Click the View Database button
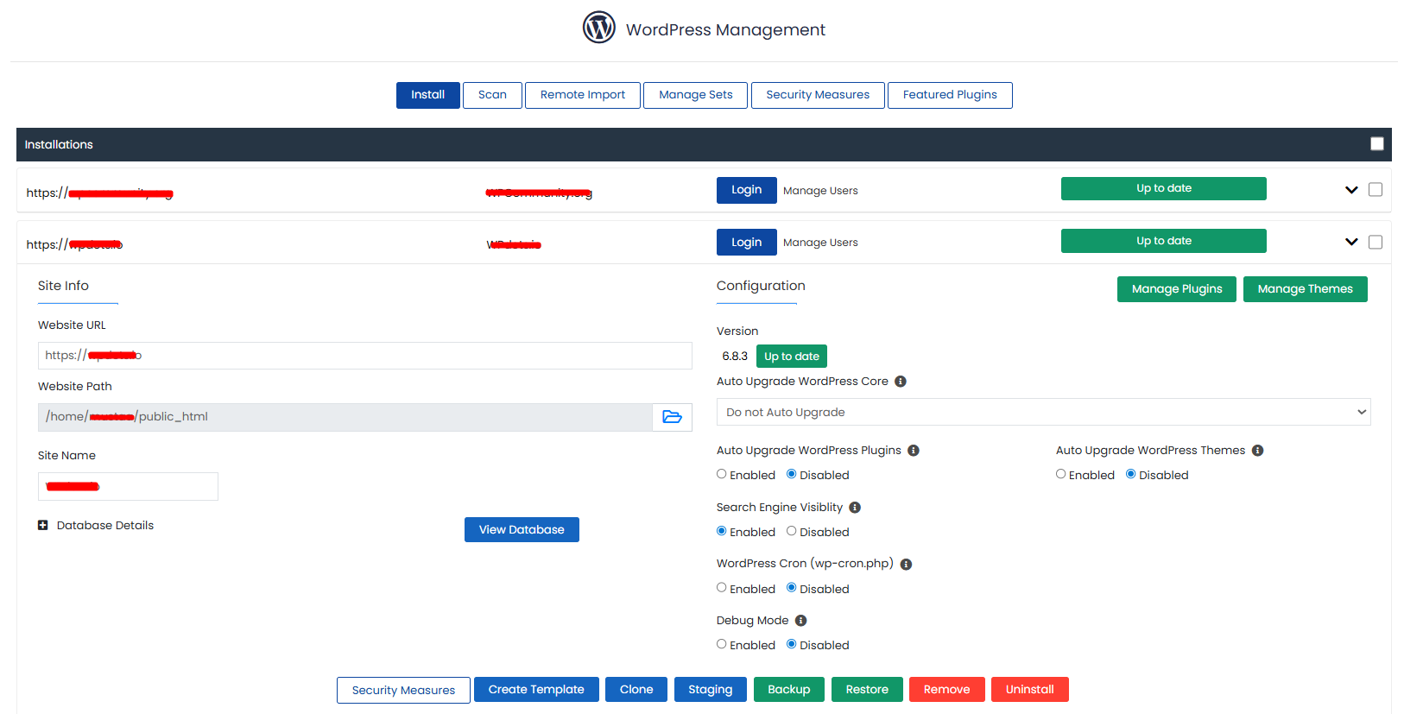Screen dimensions: 1404x714 [x=522, y=529]
